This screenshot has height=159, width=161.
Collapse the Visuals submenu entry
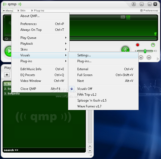click(40, 55)
